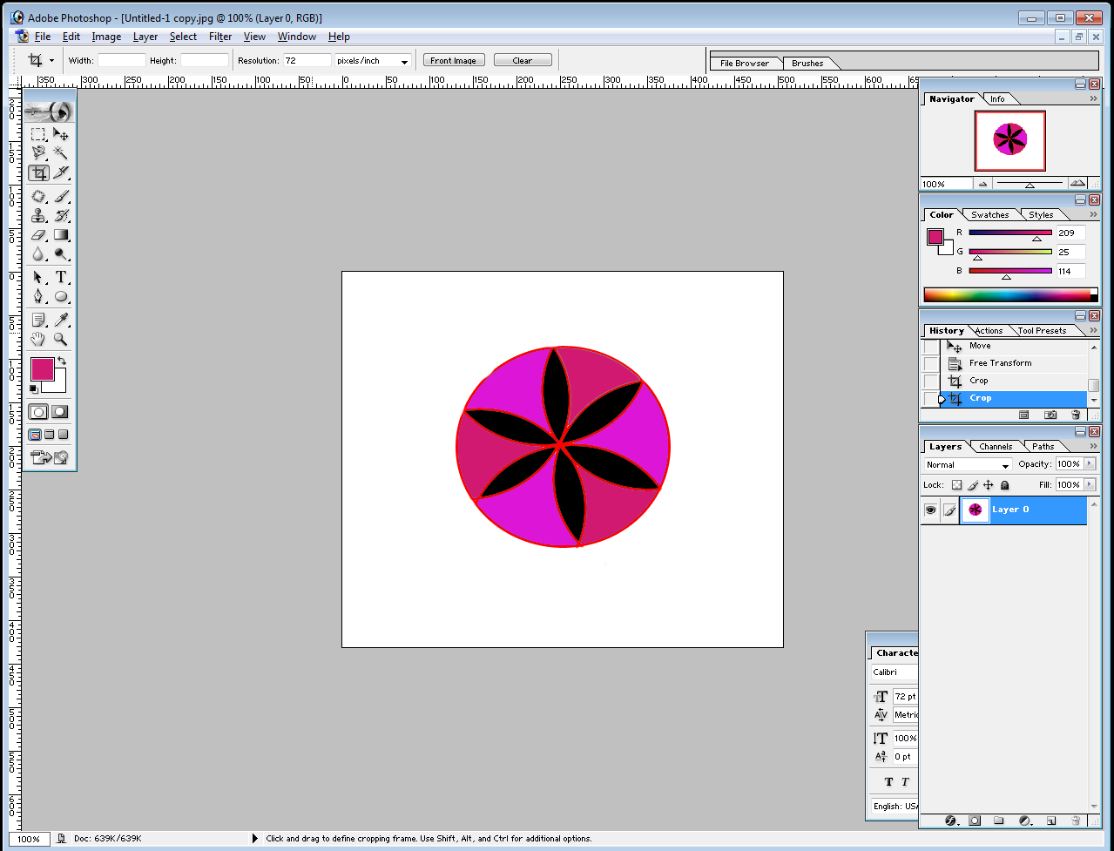Select the Pen tool

click(x=38, y=297)
